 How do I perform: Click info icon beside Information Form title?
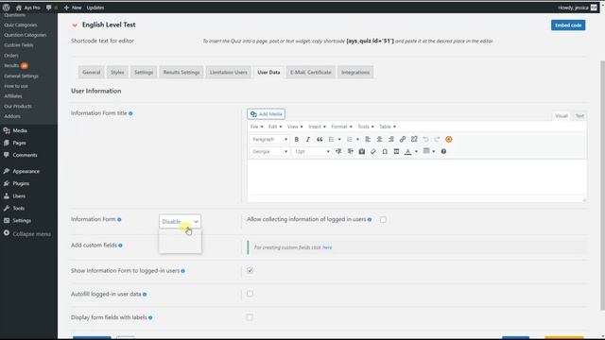pyautogui.click(x=130, y=113)
